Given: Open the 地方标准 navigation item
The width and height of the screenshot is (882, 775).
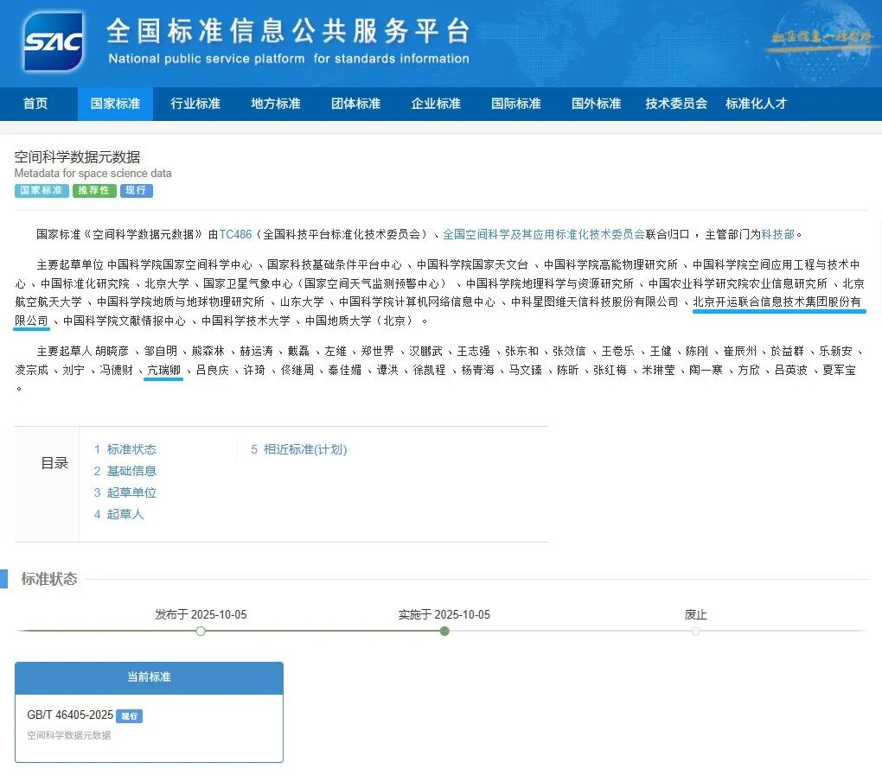Looking at the screenshot, I should tap(276, 104).
